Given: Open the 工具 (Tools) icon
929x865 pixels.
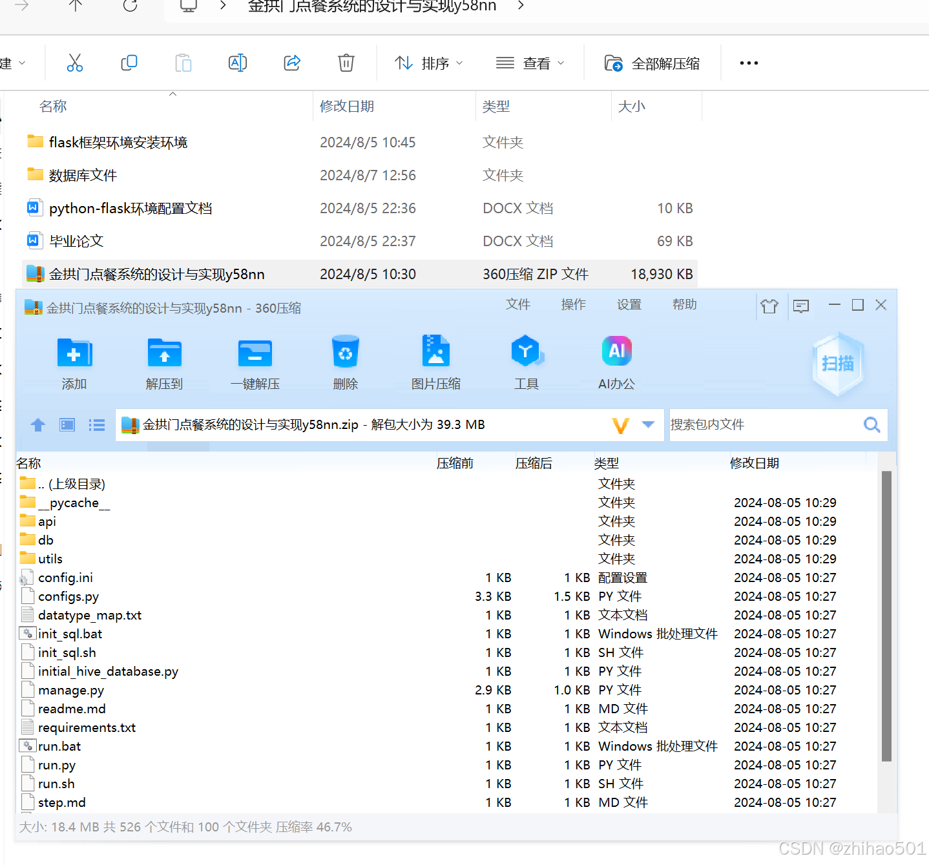Looking at the screenshot, I should click(x=527, y=352).
